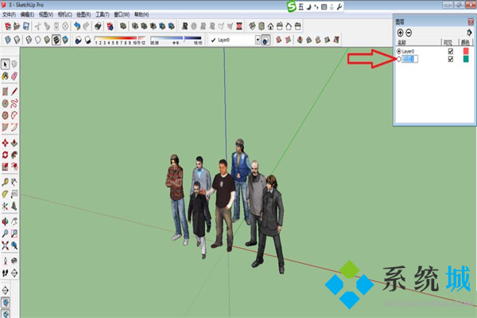Open the 帮助(H) menu
Viewport: 477px width, 318px height.
(142, 14)
